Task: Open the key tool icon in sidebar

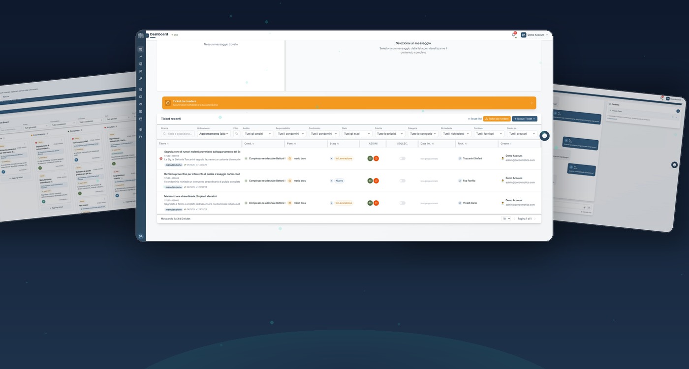Action: [x=140, y=79]
